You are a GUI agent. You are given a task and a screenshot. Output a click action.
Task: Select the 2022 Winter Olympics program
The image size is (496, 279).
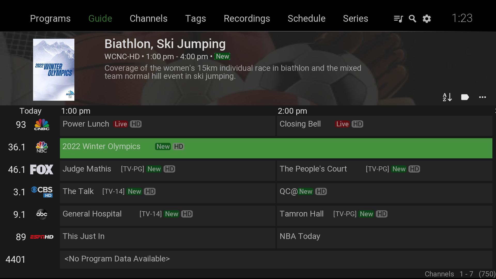276,148
